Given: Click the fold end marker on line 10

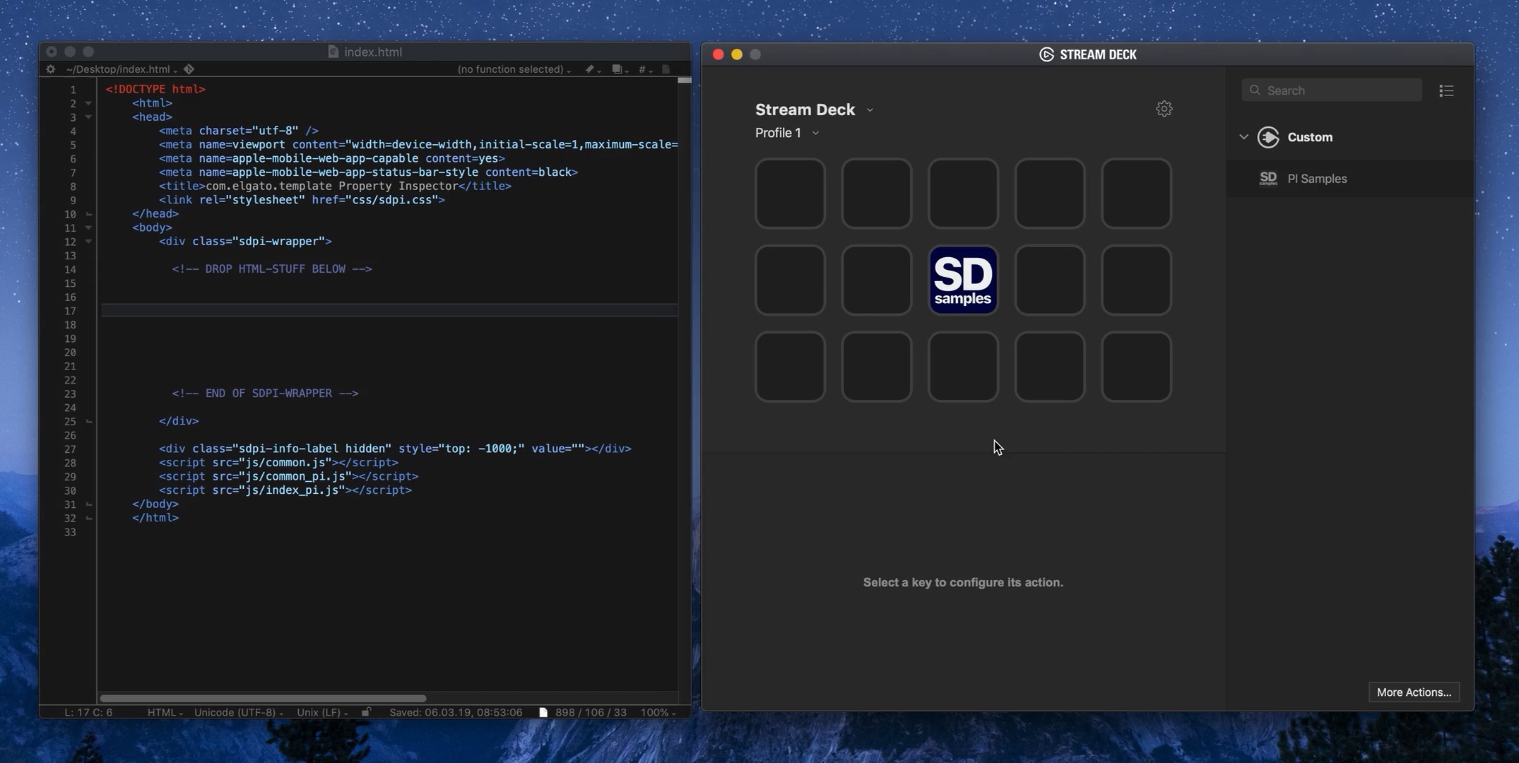Looking at the screenshot, I should (89, 213).
